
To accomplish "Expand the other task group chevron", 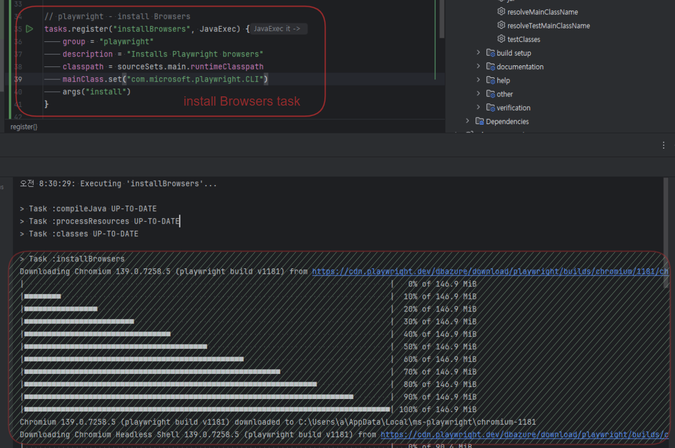I will pyautogui.click(x=478, y=94).
